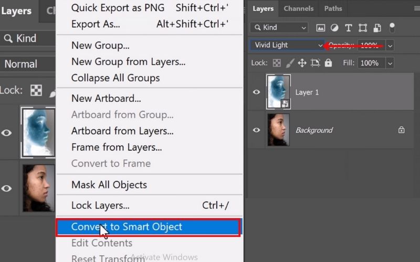420x262 pixels.
Task: Filter for smart objects icon
Action: (377, 28)
